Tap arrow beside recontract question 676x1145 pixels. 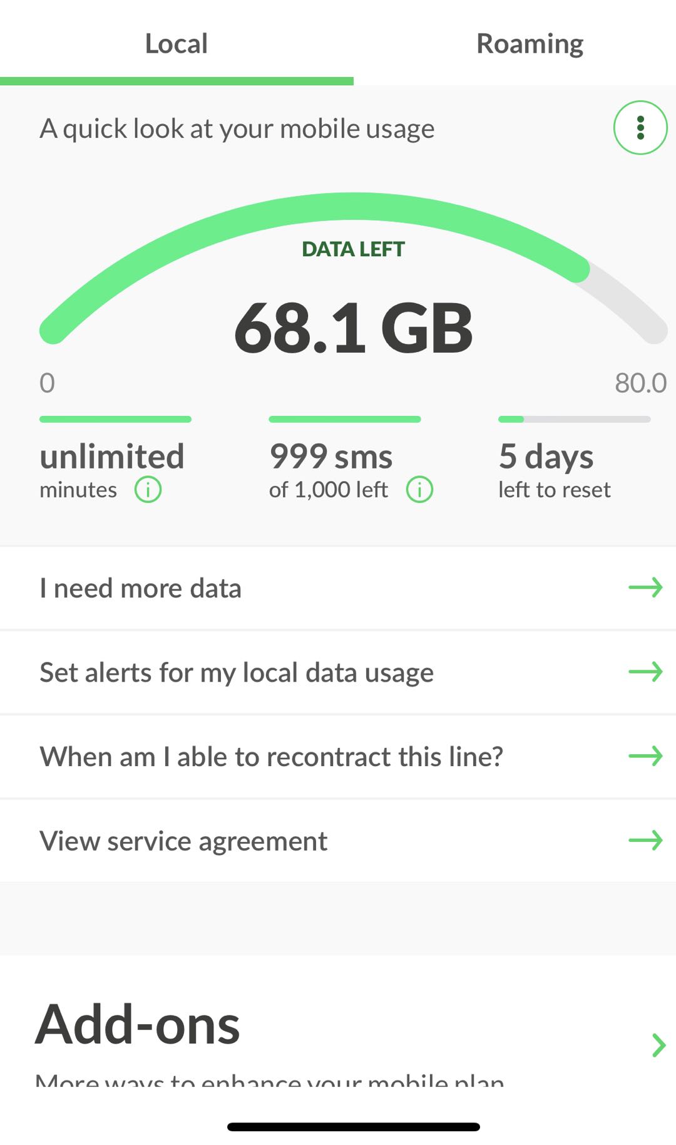pos(645,756)
